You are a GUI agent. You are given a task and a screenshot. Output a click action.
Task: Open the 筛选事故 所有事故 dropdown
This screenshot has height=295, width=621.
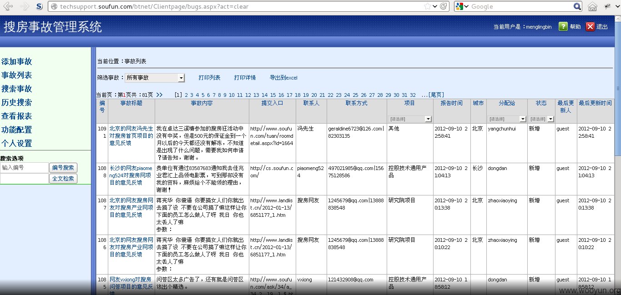tap(155, 78)
